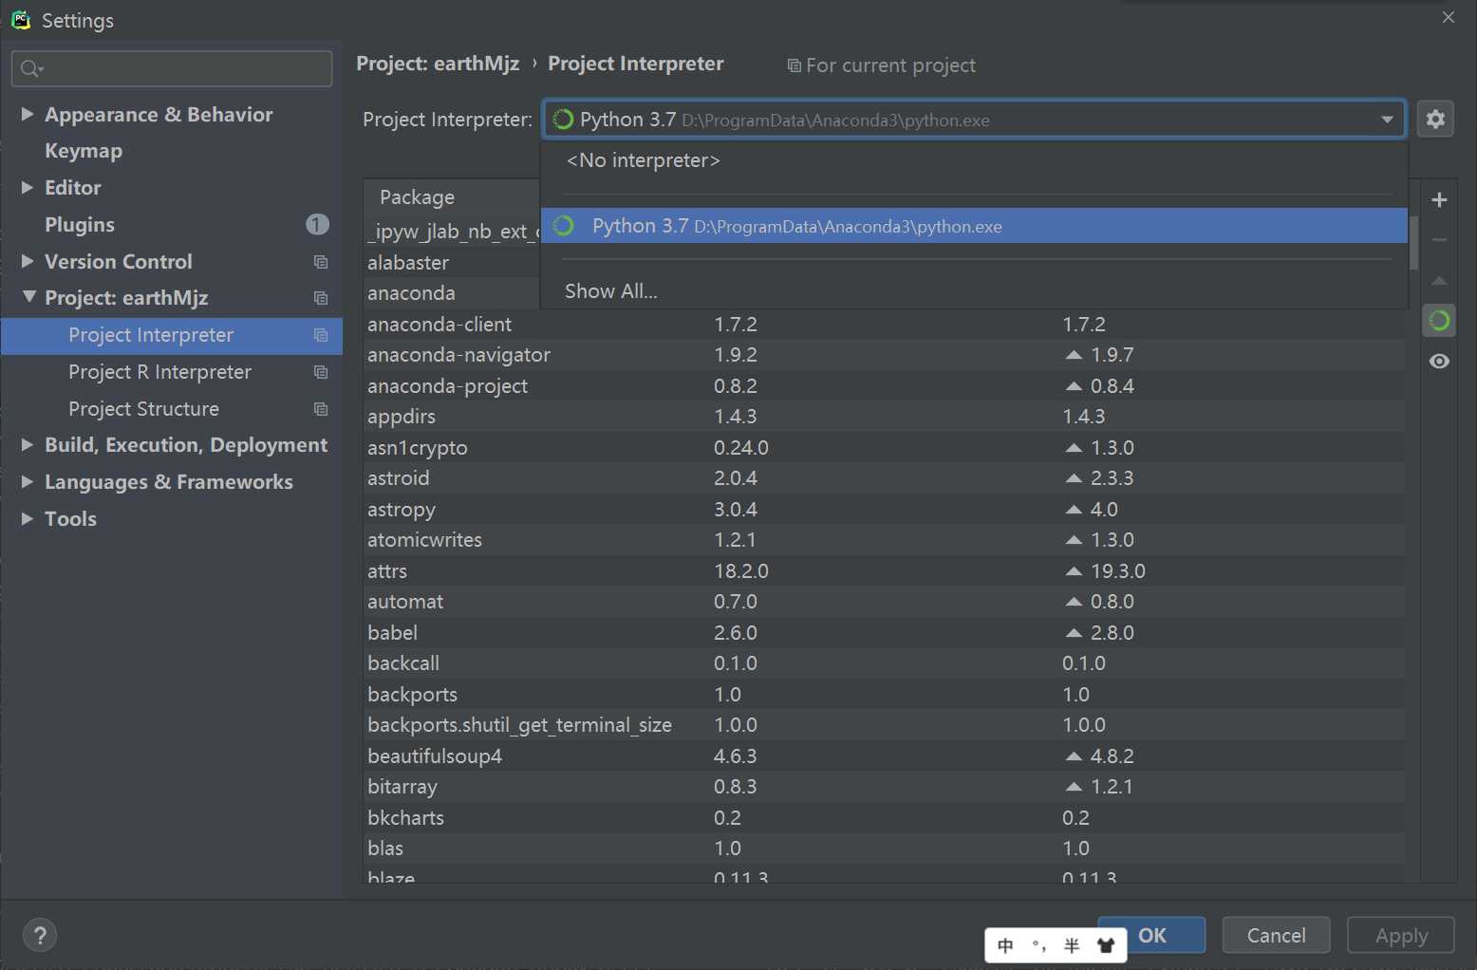Expand the Tools settings section
This screenshot has width=1477, height=970.
coord(28,518)
